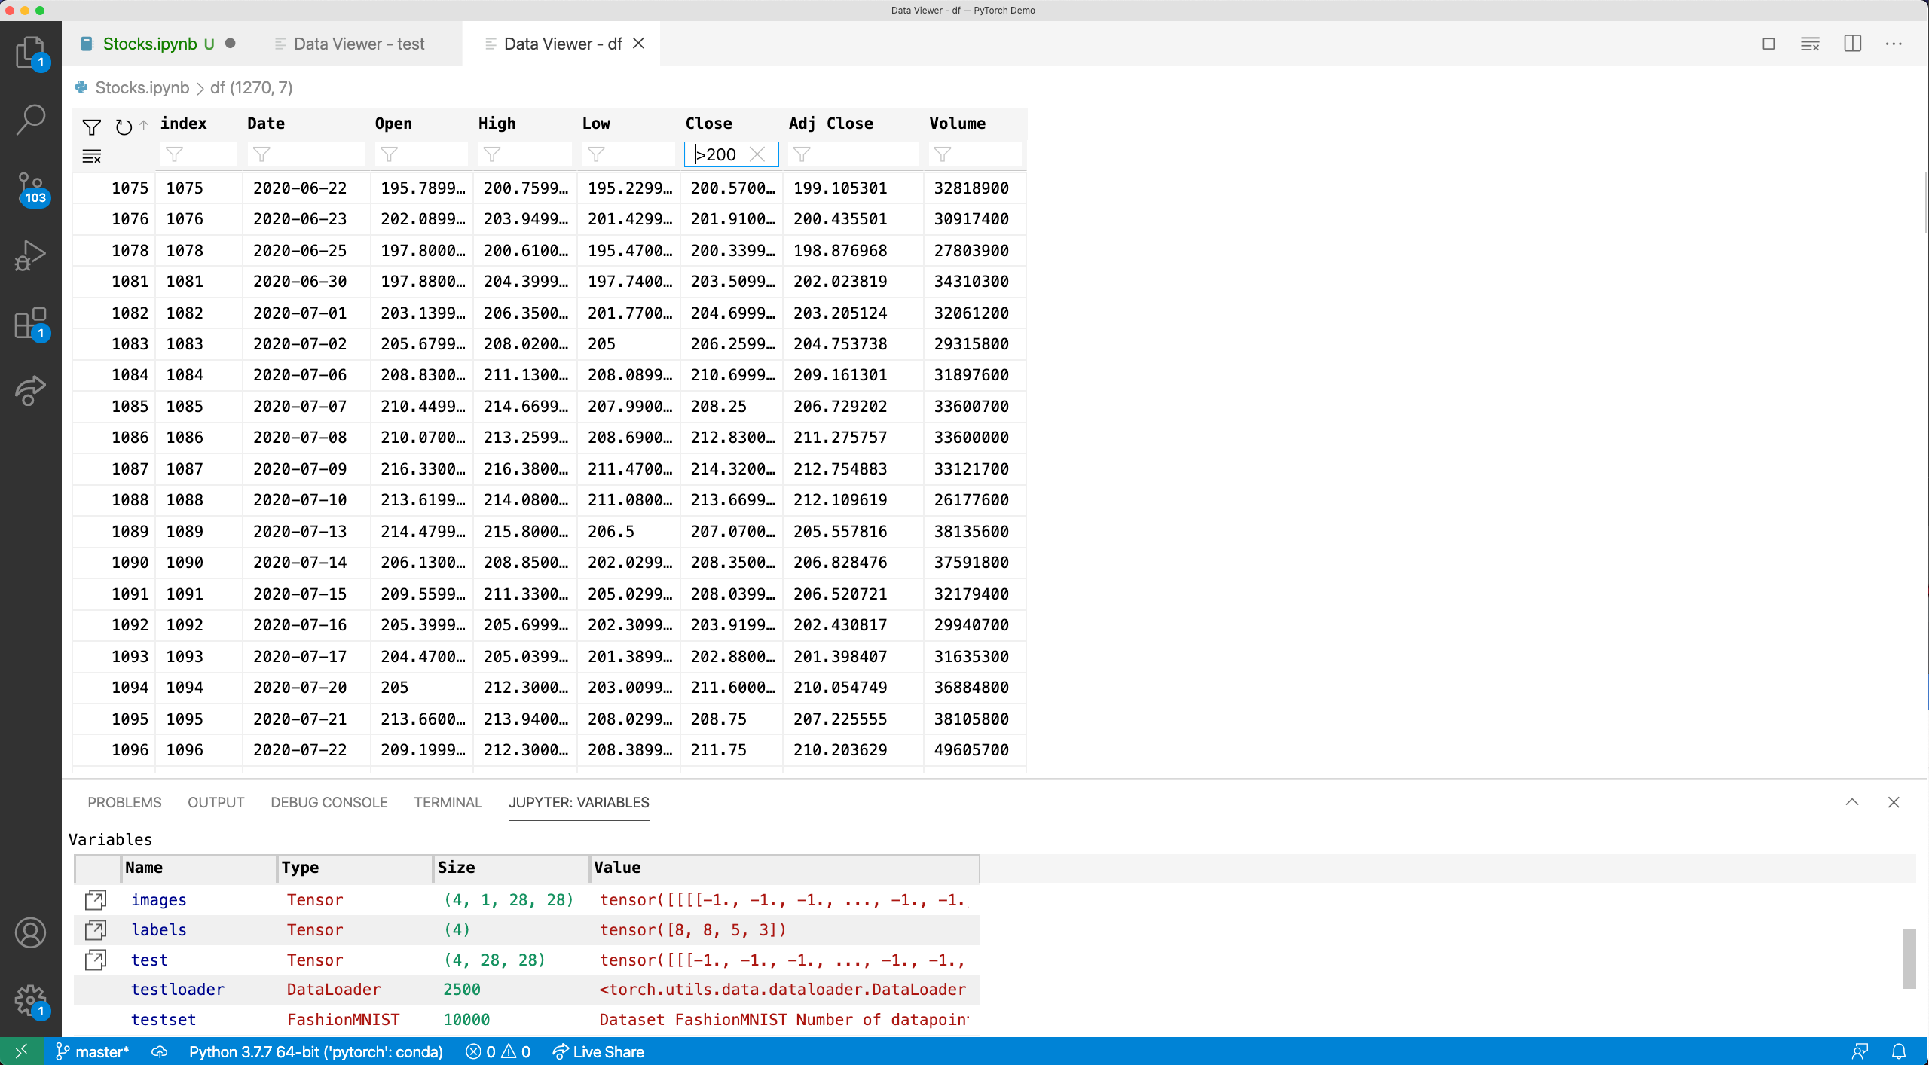
Task: Click Live Share in status bar
Action: 599,1051
